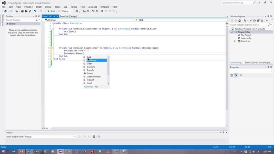Image resolution: width=274 pixels, height=154 pixels.
Task: Open the TOOLS menu
Action: click(74, 7)
